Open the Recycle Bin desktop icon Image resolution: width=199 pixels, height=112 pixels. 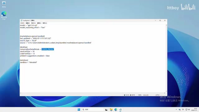click(4, 4)
